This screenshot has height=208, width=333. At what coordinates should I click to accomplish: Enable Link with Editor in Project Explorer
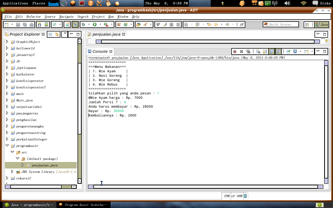pyautogui.click(x=57, y=34)
